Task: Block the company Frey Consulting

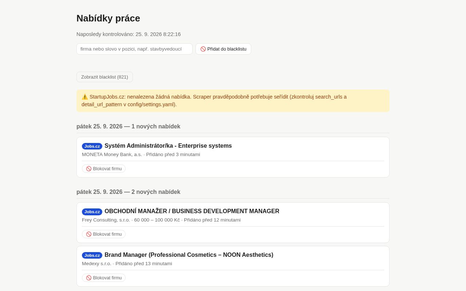Action: (x=104, y=234)
